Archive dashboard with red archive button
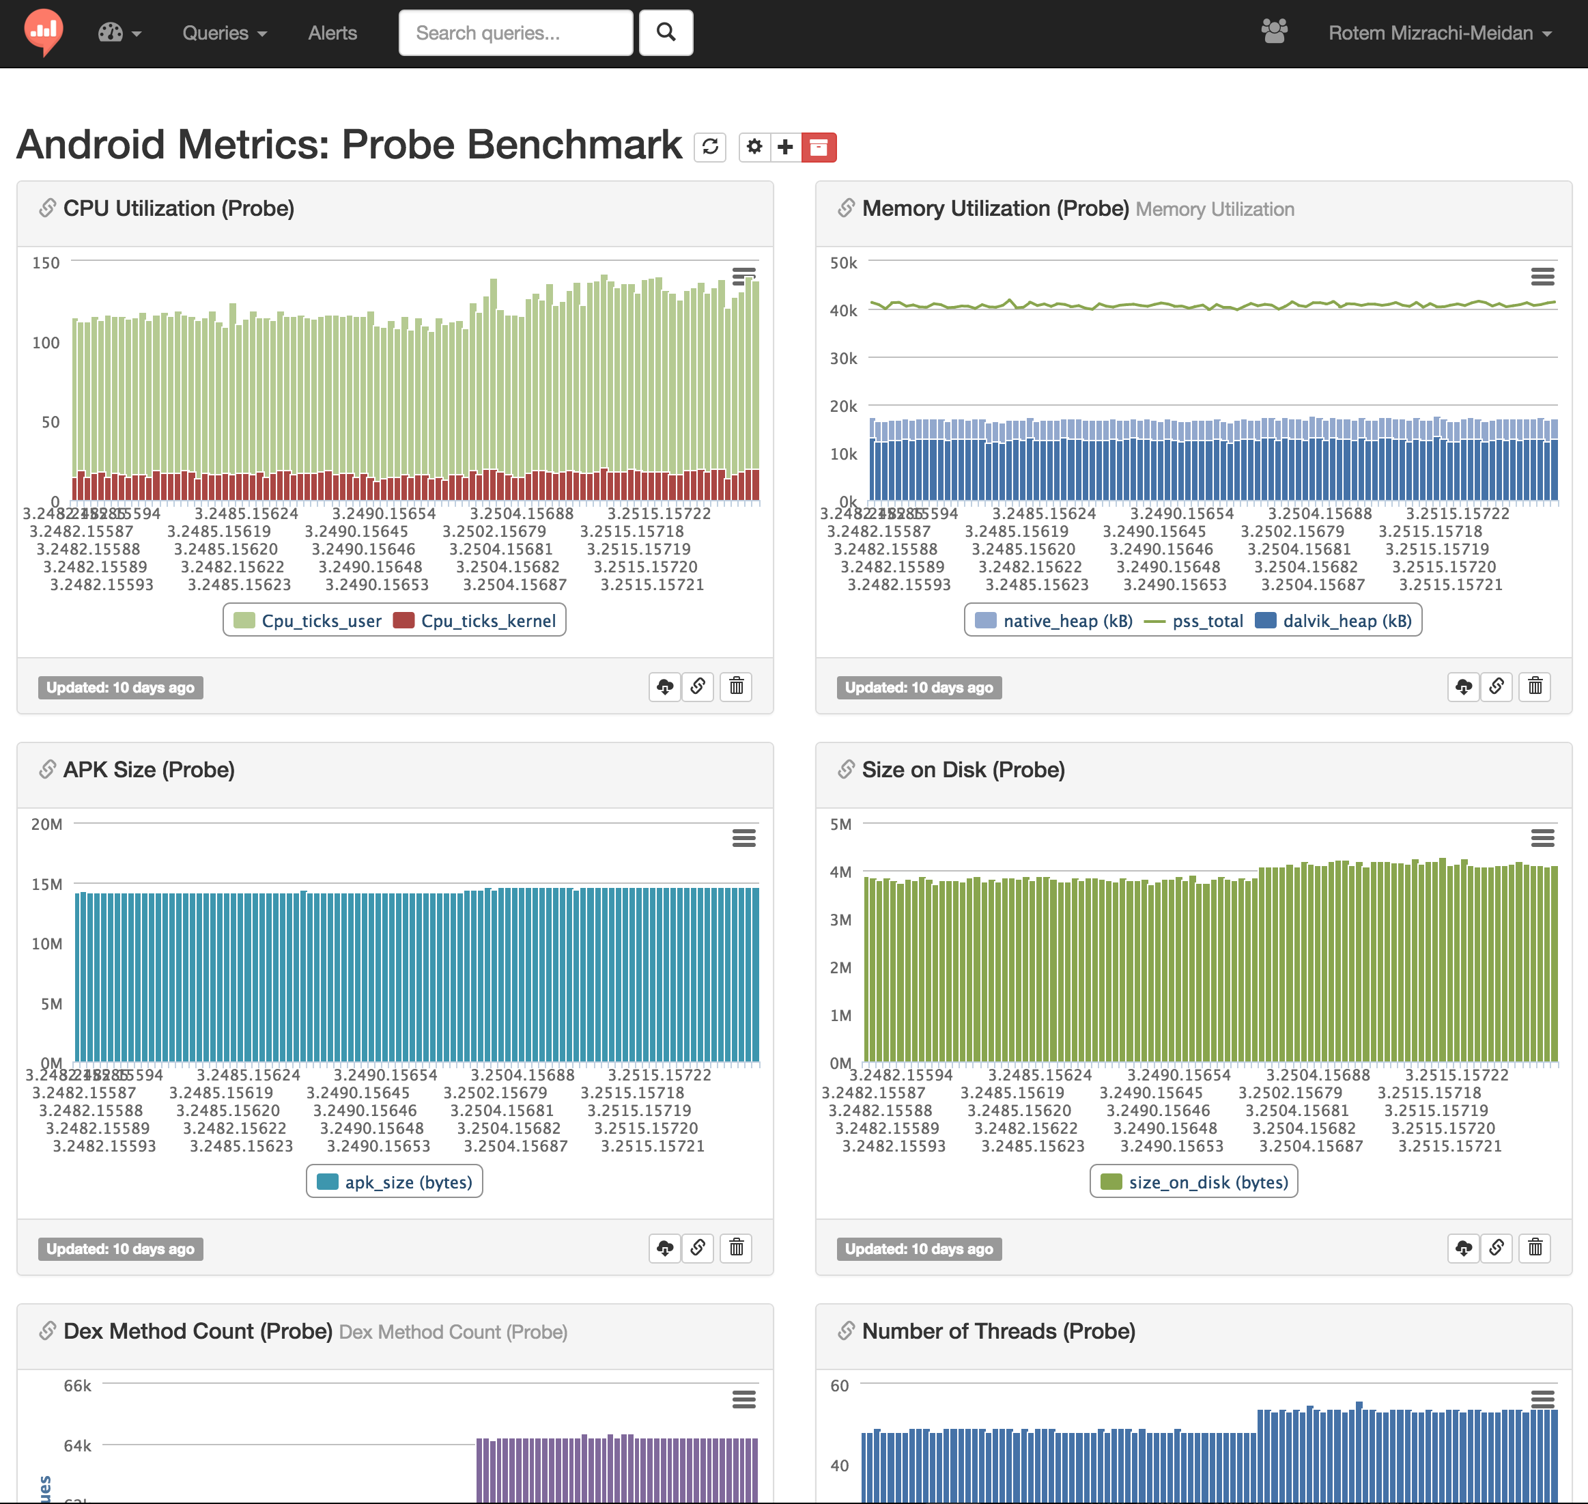Image resolution: width=1588 pixels, height=1504 pixels. (818, 147)
